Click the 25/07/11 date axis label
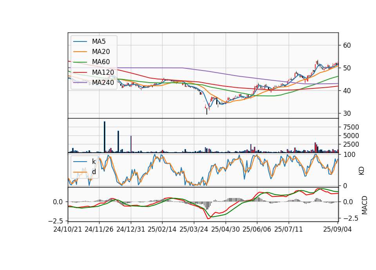Image resolution: width=376 pixels, height=270 pixels. (289, 229)
